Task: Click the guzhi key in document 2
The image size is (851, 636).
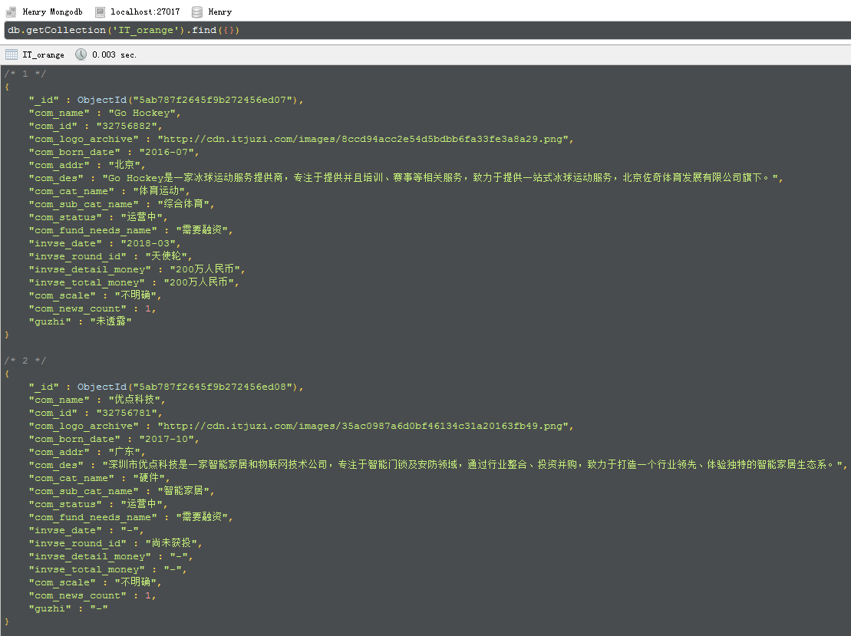Action: coord(50,608)
